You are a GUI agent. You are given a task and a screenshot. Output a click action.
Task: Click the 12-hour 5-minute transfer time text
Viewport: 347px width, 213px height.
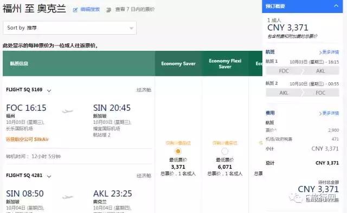(x=46, y=156)
